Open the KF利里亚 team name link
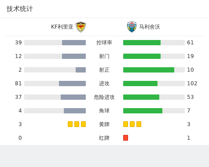209x167 pixels. pyautogui.click(x=62, y=27)
